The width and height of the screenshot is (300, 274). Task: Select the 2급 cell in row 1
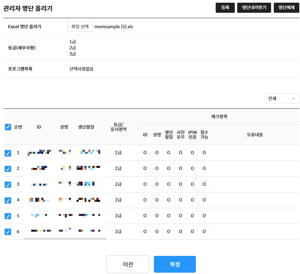coord(118,153)
